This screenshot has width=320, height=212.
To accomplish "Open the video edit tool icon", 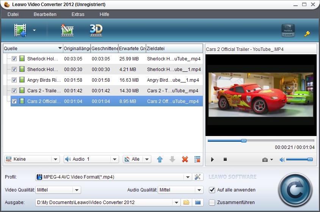I will tap(67, 30).
